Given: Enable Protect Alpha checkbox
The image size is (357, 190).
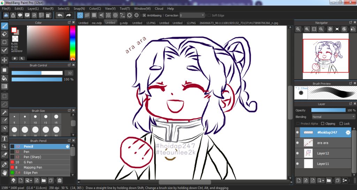Looking at the screenshot, I should (298, 123).
